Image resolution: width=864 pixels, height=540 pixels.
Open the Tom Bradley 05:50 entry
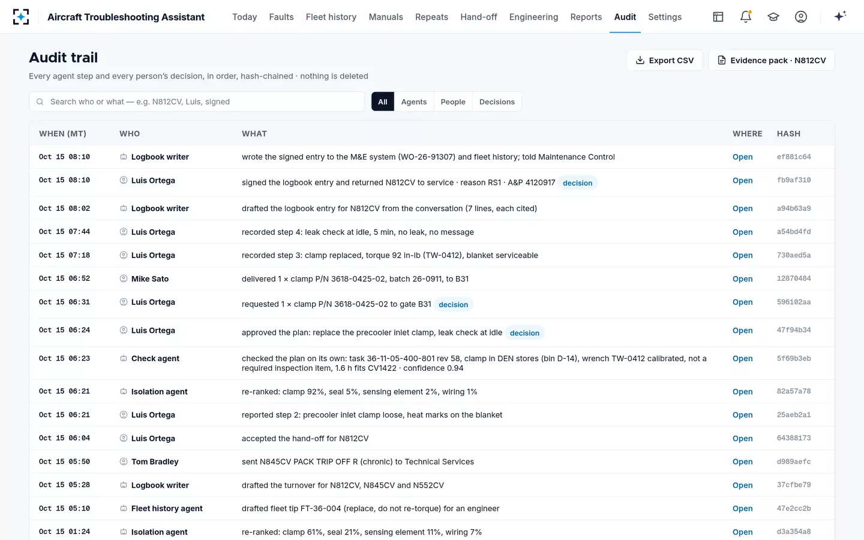coord(742,461)
